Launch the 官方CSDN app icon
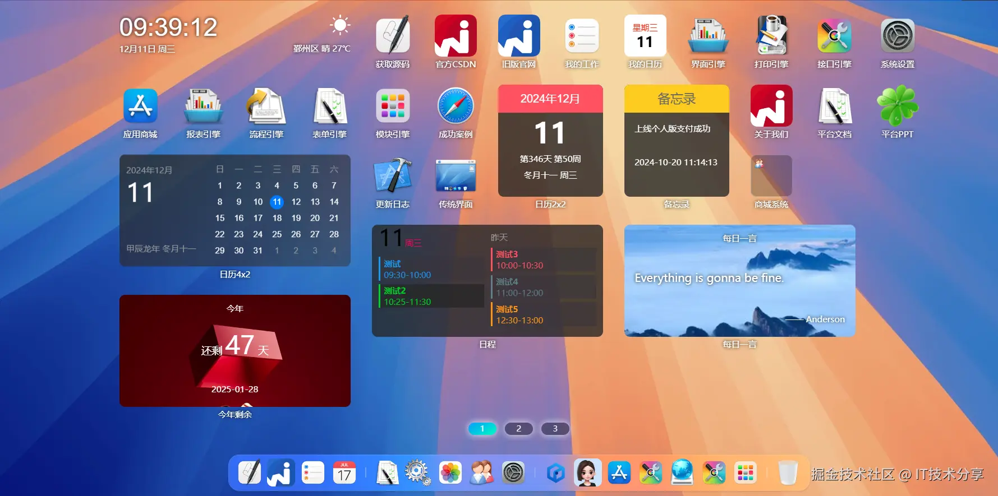Viewport: 998px width, 496px height. (456, 35)
